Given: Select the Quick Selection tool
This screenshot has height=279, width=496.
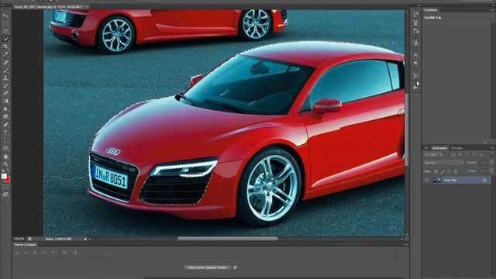Looking at the screenshot, I should click(5, 39).
